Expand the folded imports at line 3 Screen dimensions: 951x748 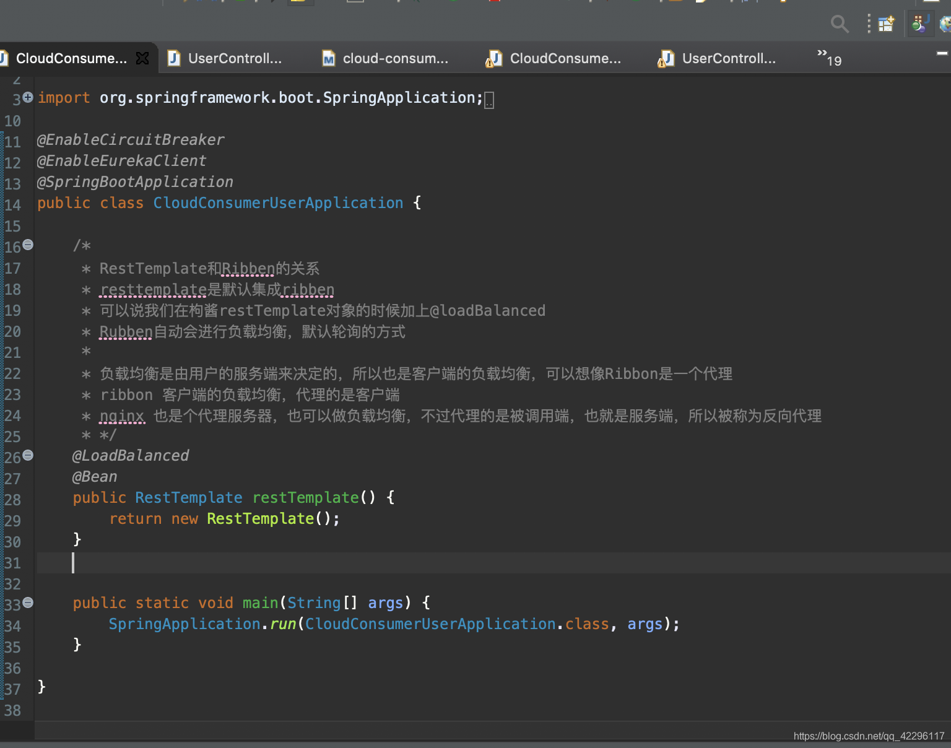[28, 97]
